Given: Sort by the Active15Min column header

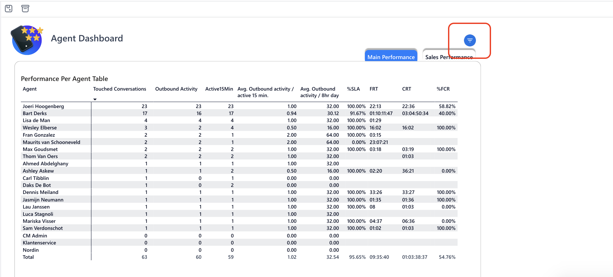Looking at the screenshot, I should point(219,89).
